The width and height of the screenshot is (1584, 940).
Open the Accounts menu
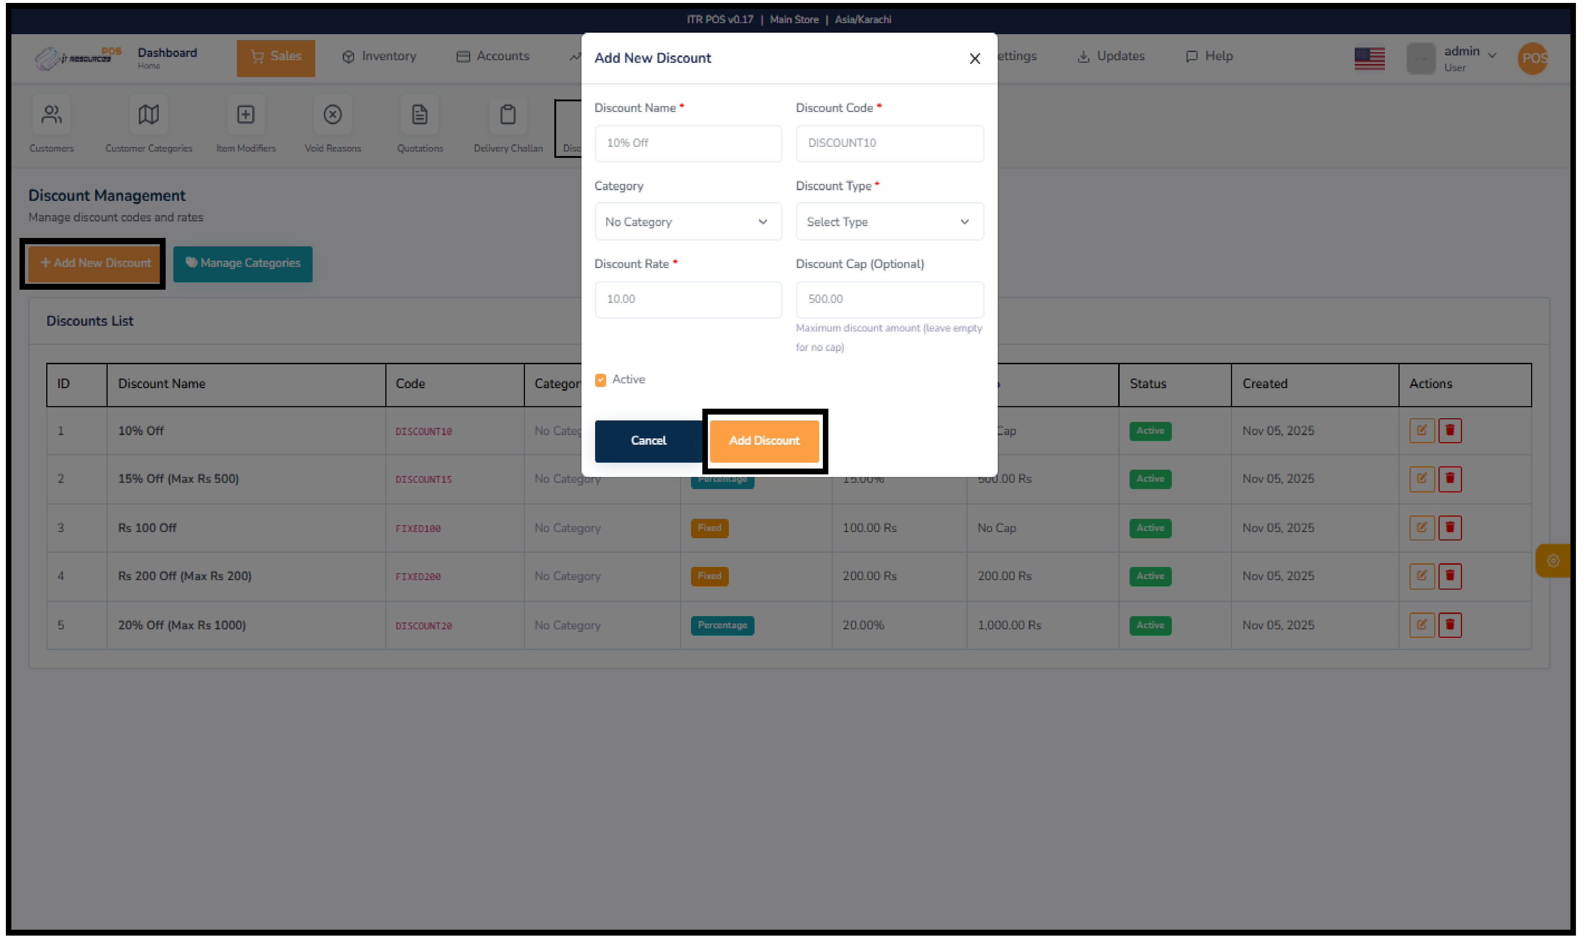(x=494, y=57)
